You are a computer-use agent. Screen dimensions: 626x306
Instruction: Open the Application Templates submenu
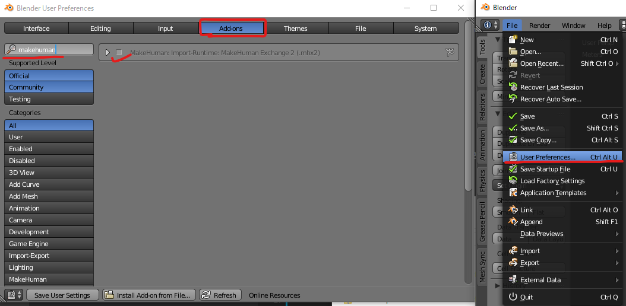point(562,193)
